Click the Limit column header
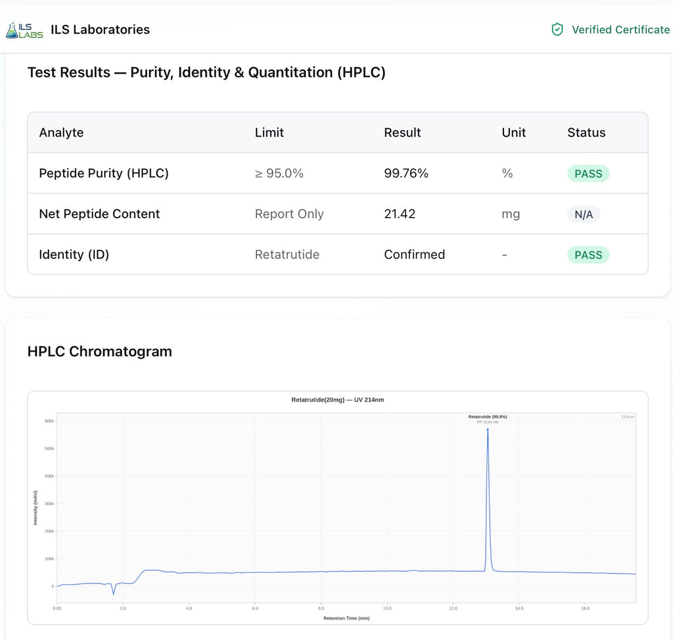The width and height of the screenshot is (673, 640). coord(269,133)
